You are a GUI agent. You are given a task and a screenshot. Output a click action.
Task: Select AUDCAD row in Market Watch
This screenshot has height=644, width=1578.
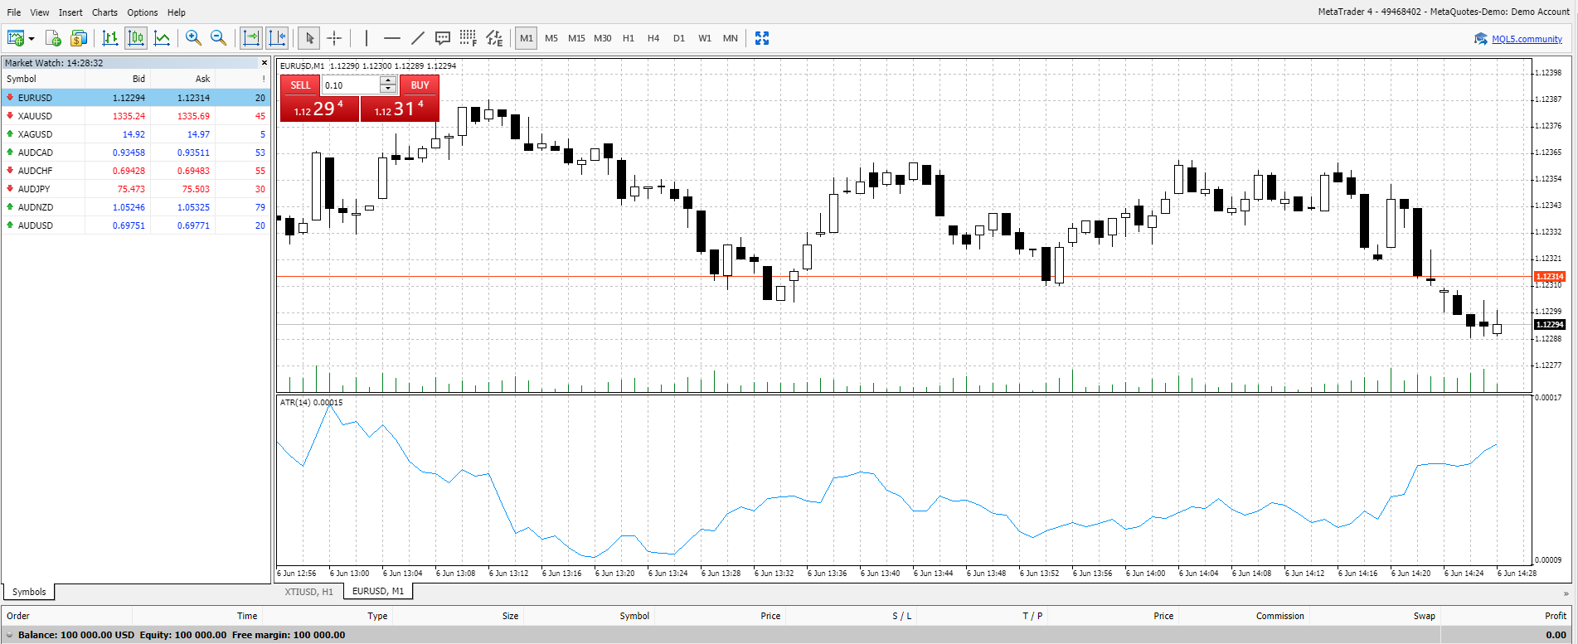[x=136, y=153]
